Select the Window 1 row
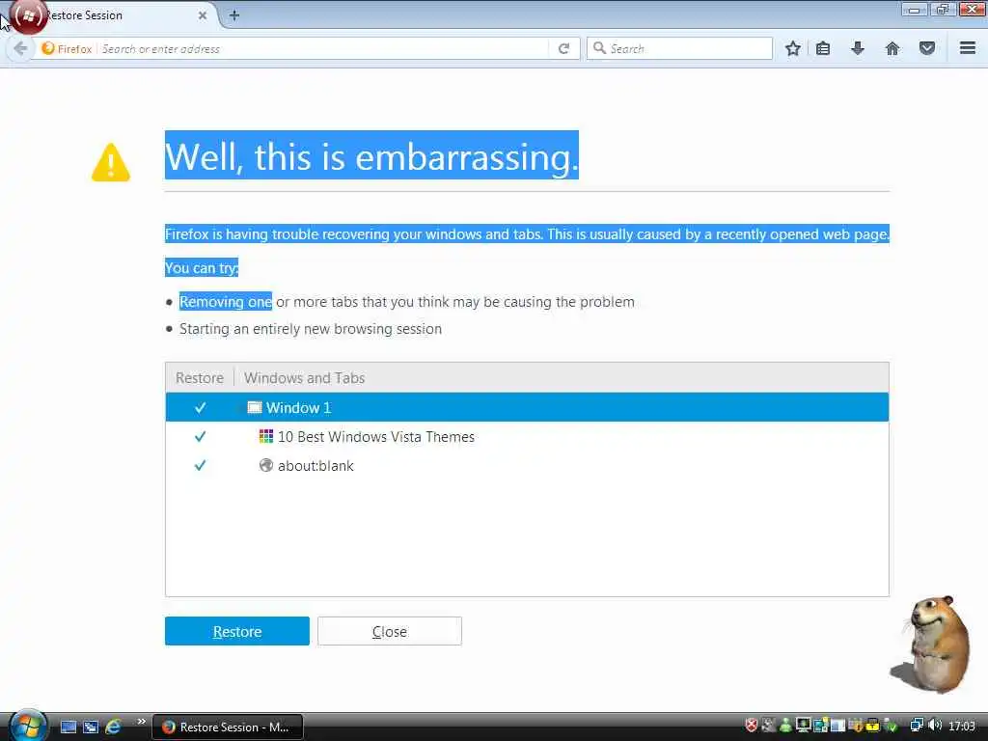 pyautogui.click(x=528, y=408)
